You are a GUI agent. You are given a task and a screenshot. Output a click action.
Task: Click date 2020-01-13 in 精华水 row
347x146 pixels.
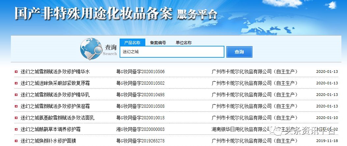pyautogui.click(x=327, y=72)
